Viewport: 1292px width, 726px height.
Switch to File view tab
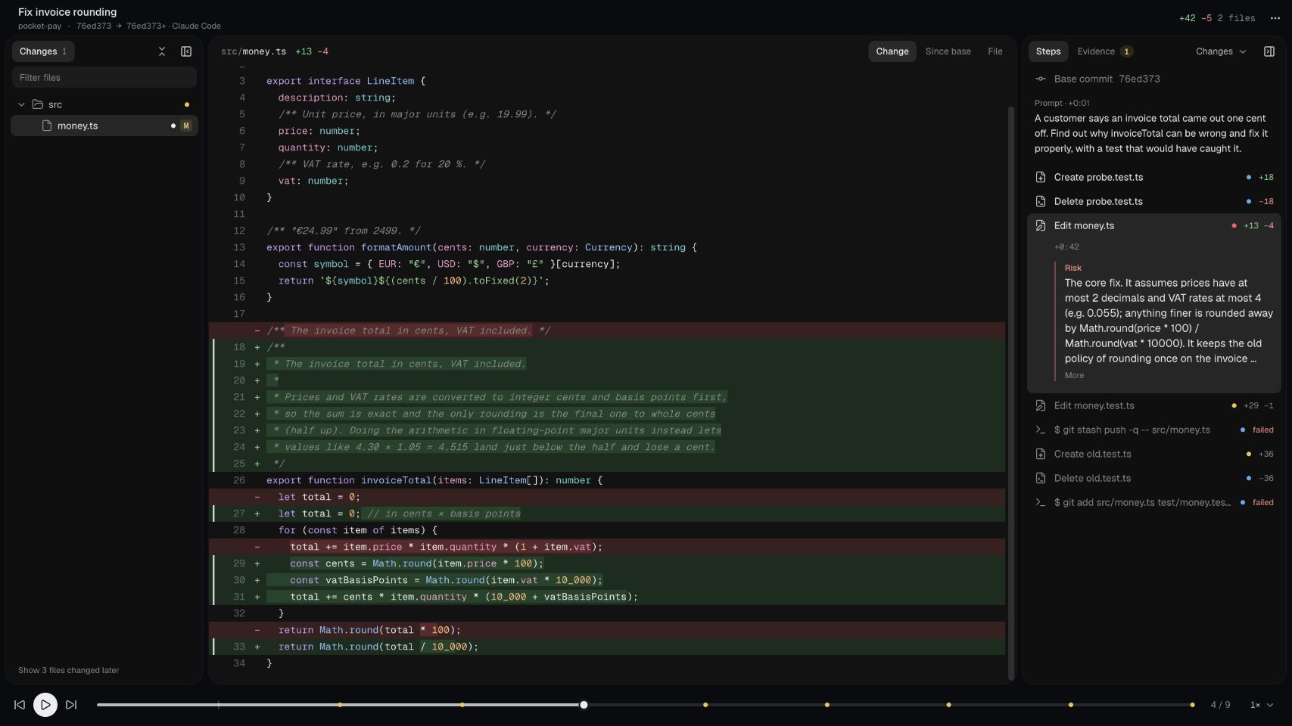click(995, 51)
